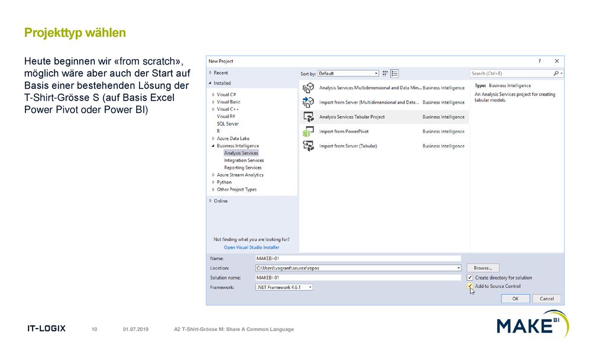Expand the Other Project Types node

pos(213,189)
